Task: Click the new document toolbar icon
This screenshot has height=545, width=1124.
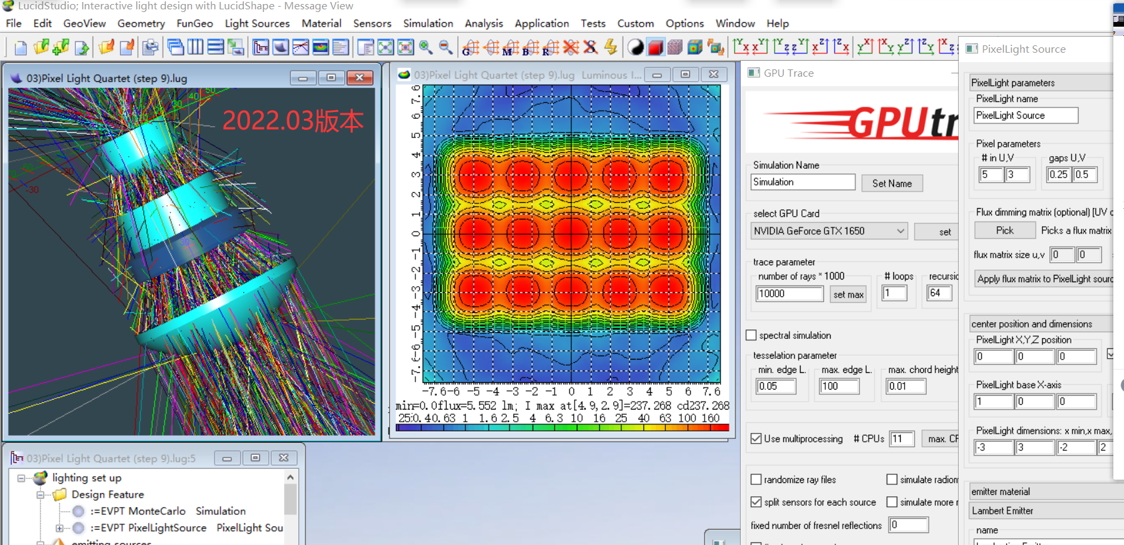Action: (x=21, y=47)
